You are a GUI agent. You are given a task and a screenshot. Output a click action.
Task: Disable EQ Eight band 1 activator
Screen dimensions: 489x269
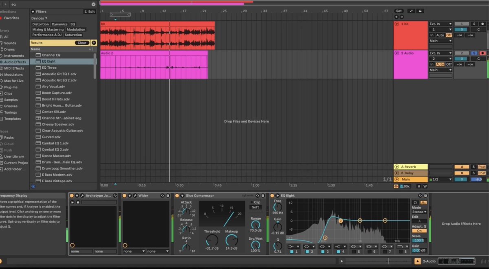(292, 252)
